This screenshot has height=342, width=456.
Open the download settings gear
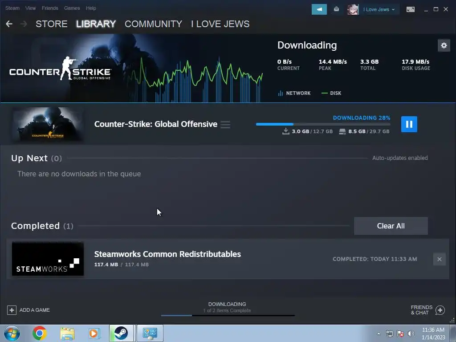pyautogui.click(x=444, y=45)
